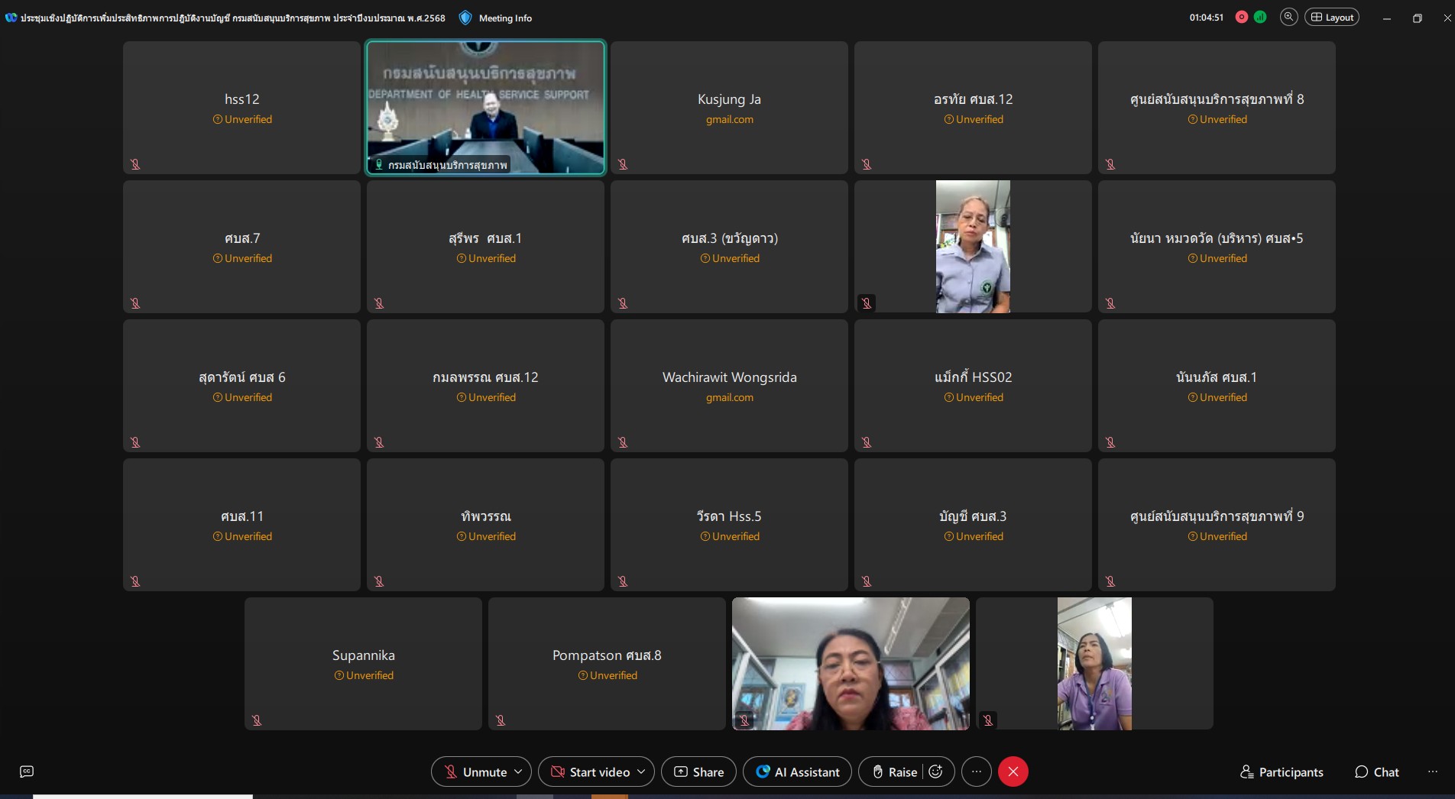Open the panel options ellipsis beside Chat
The width and height of the screenshot is (1455, 799).
point(1432,772)
